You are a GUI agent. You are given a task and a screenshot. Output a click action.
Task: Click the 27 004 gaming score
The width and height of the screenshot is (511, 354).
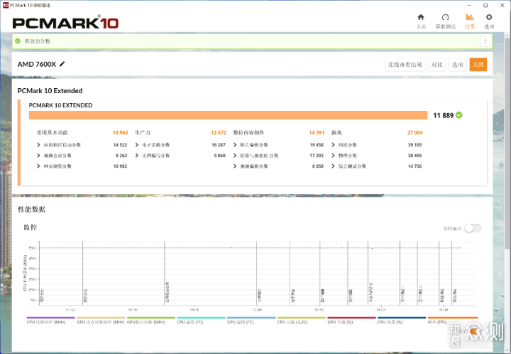pos(414,132)
